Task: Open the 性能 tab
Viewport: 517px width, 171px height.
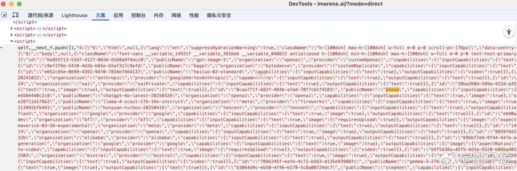Action: (x=194, y=15)
